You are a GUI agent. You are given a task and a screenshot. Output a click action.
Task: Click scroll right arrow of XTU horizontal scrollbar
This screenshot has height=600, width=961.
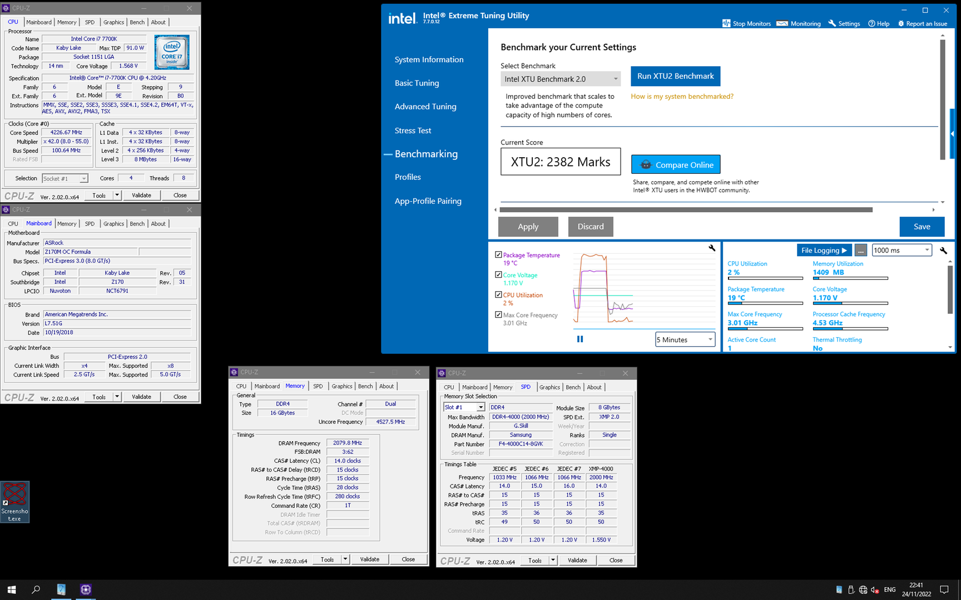click(933, 210)
